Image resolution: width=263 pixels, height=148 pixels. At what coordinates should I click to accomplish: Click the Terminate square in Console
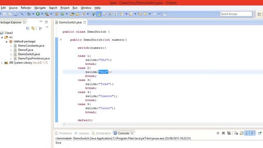click(218, 133)
